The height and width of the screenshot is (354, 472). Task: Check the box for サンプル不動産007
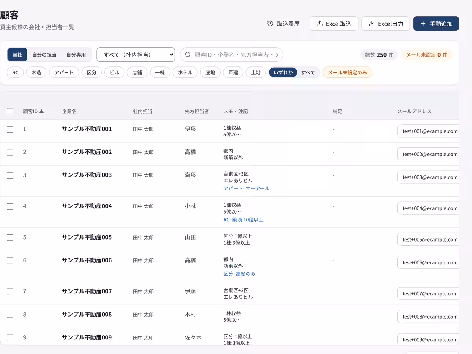(x=10, y=292)
